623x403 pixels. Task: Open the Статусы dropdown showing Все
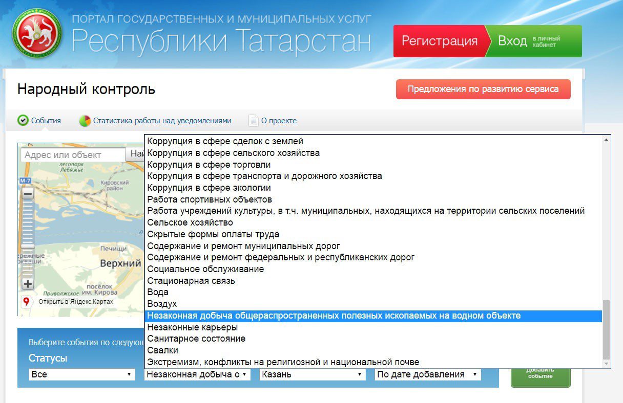pos(82,374)
